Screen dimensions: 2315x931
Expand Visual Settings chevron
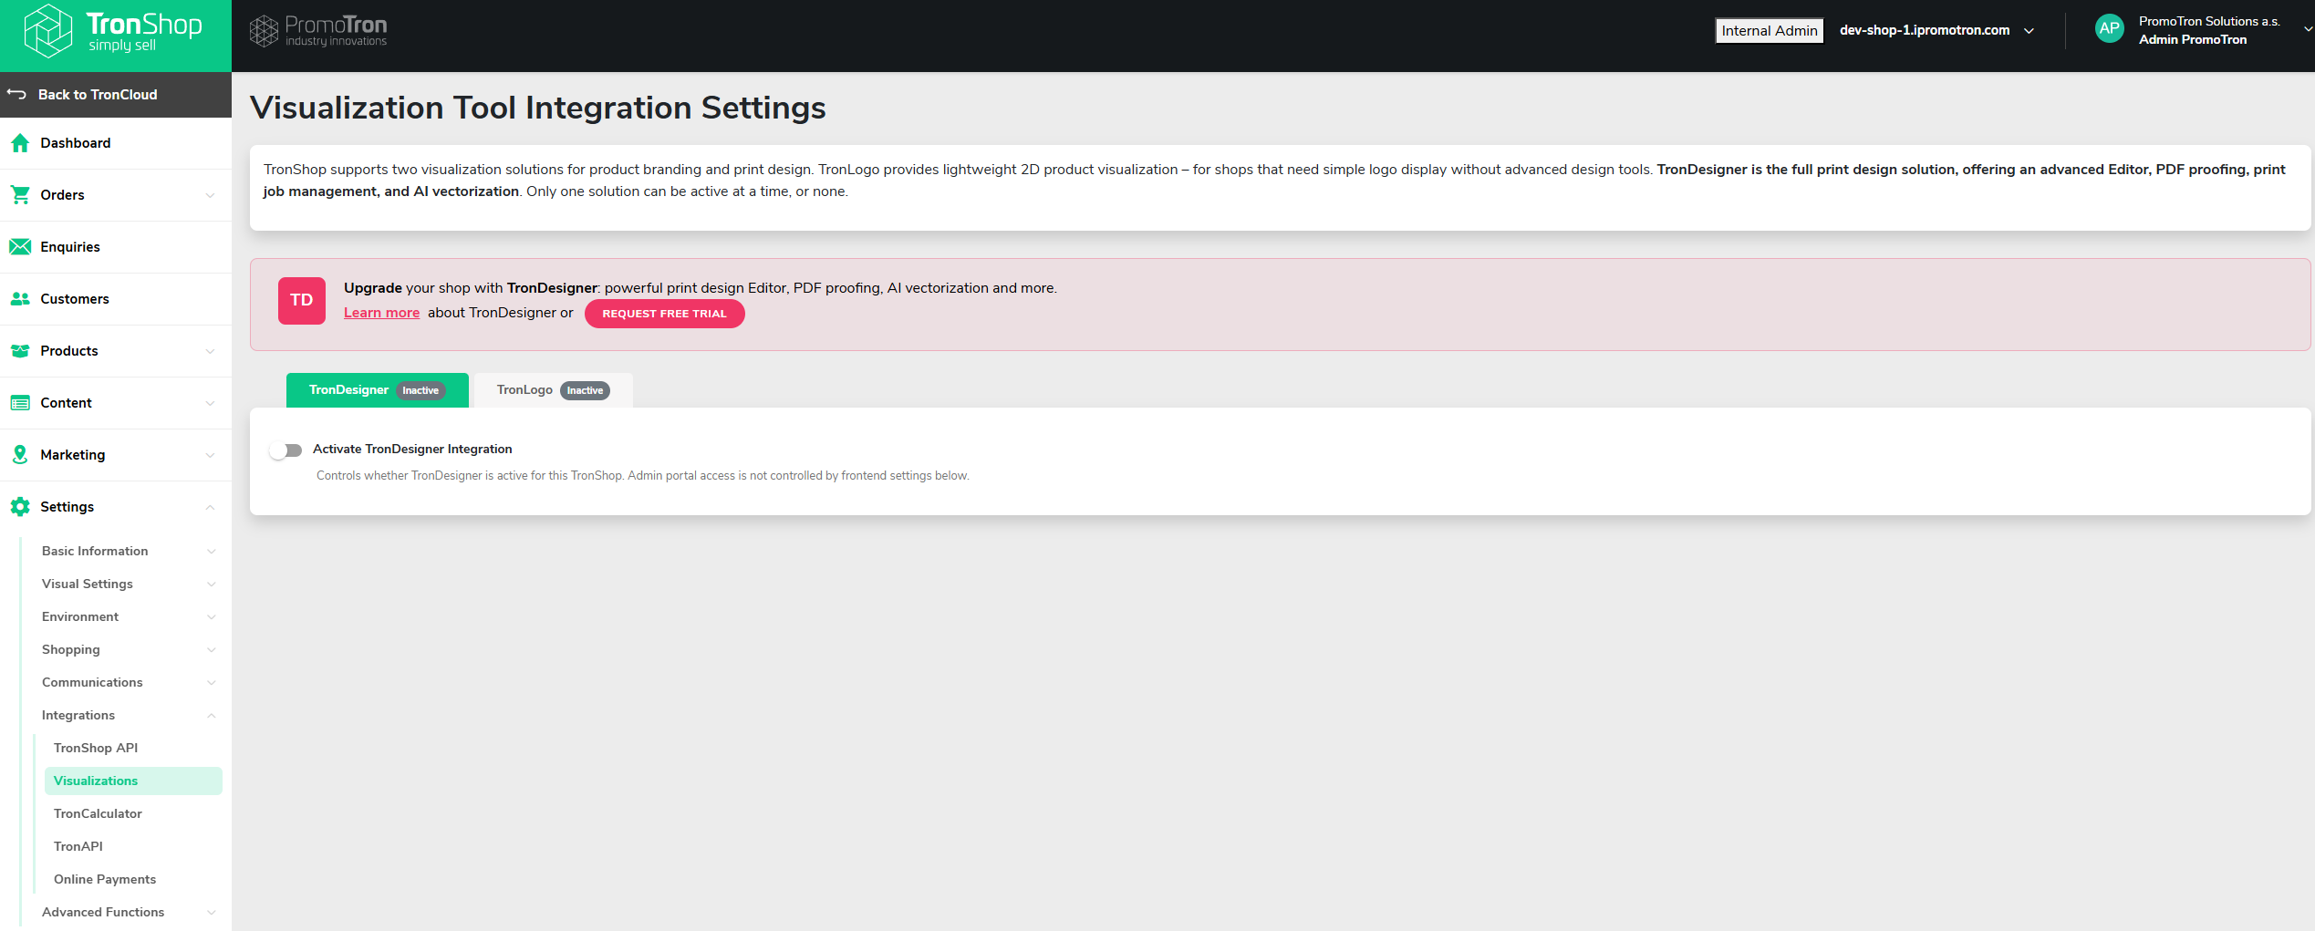[x=212, y=584]
